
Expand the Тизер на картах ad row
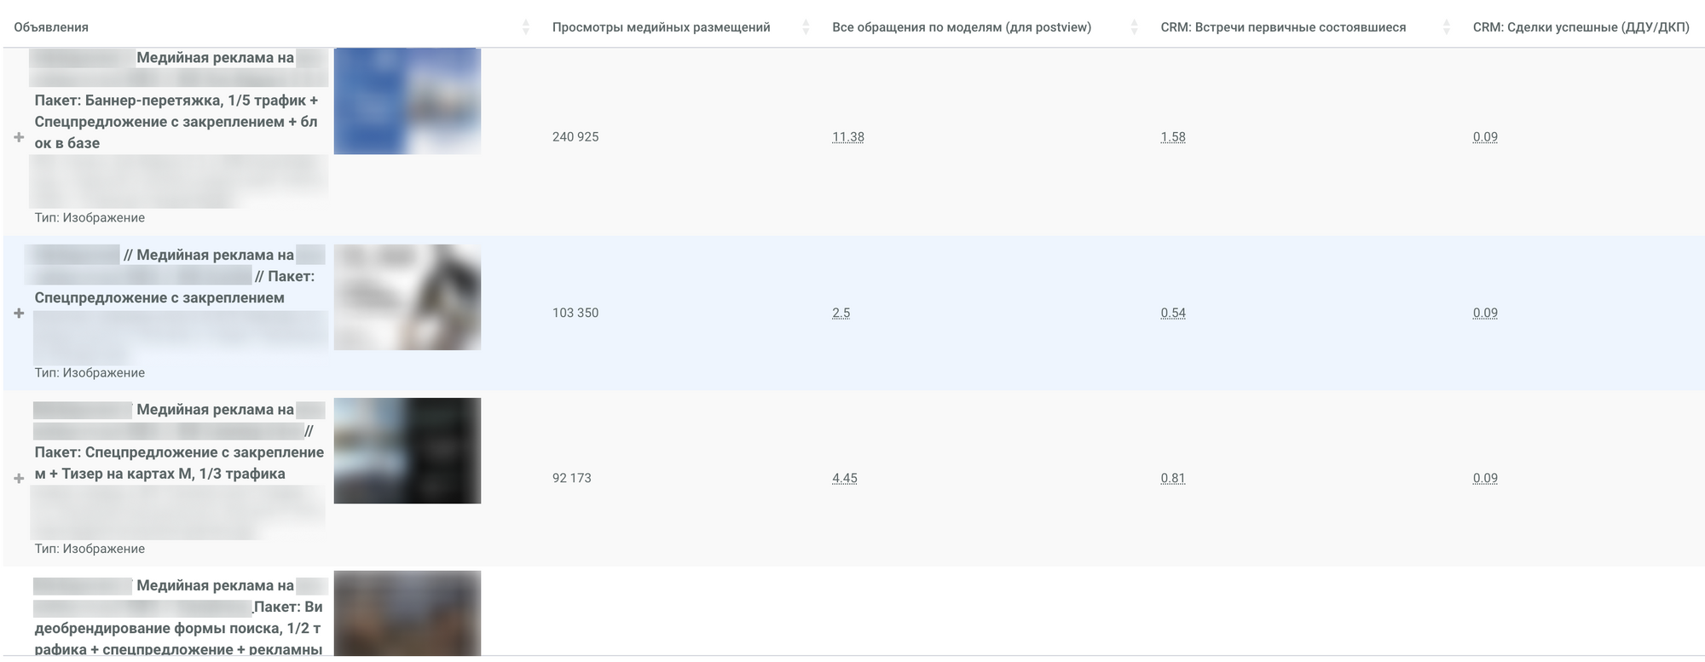point(19,479)
